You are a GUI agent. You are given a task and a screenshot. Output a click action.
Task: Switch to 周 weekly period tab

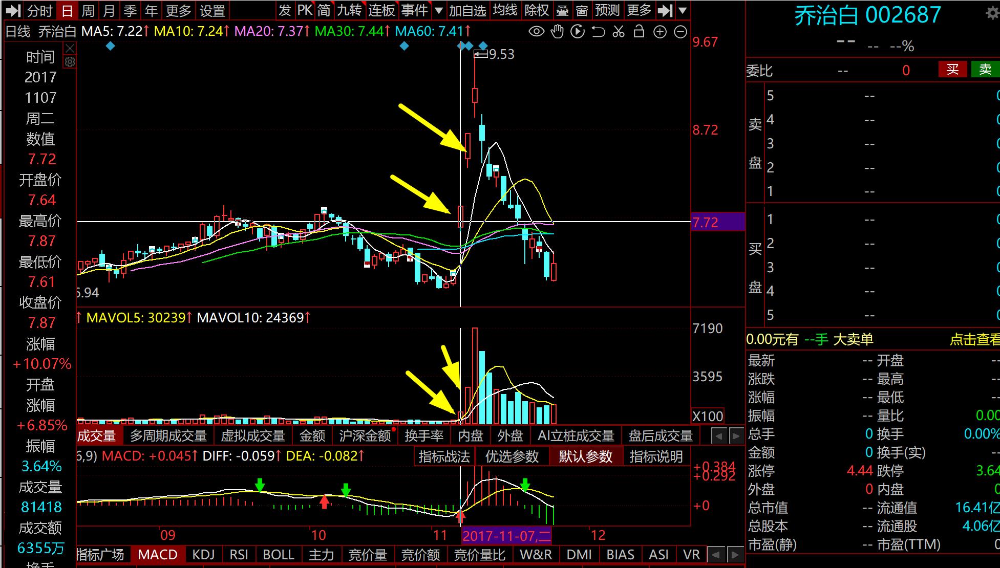pos(88,10)
